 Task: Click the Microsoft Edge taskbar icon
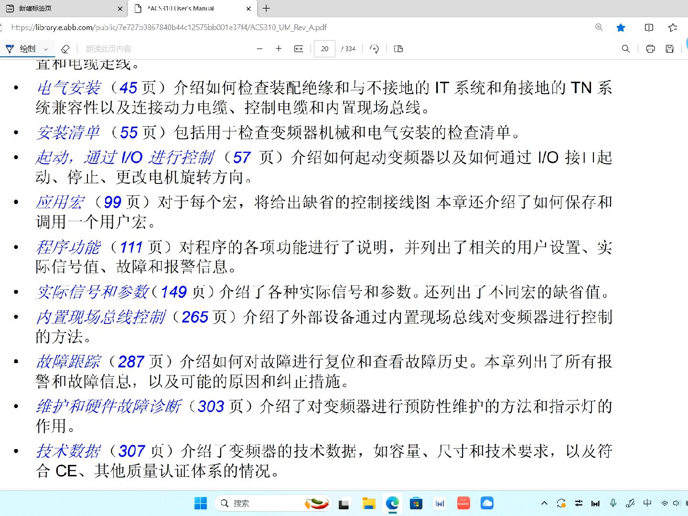392,503
